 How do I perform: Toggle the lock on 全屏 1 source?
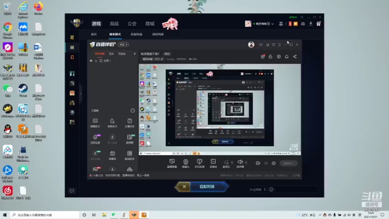[x=96, y=60]
